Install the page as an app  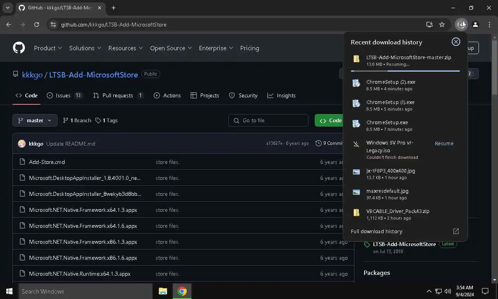coord(430,25)
